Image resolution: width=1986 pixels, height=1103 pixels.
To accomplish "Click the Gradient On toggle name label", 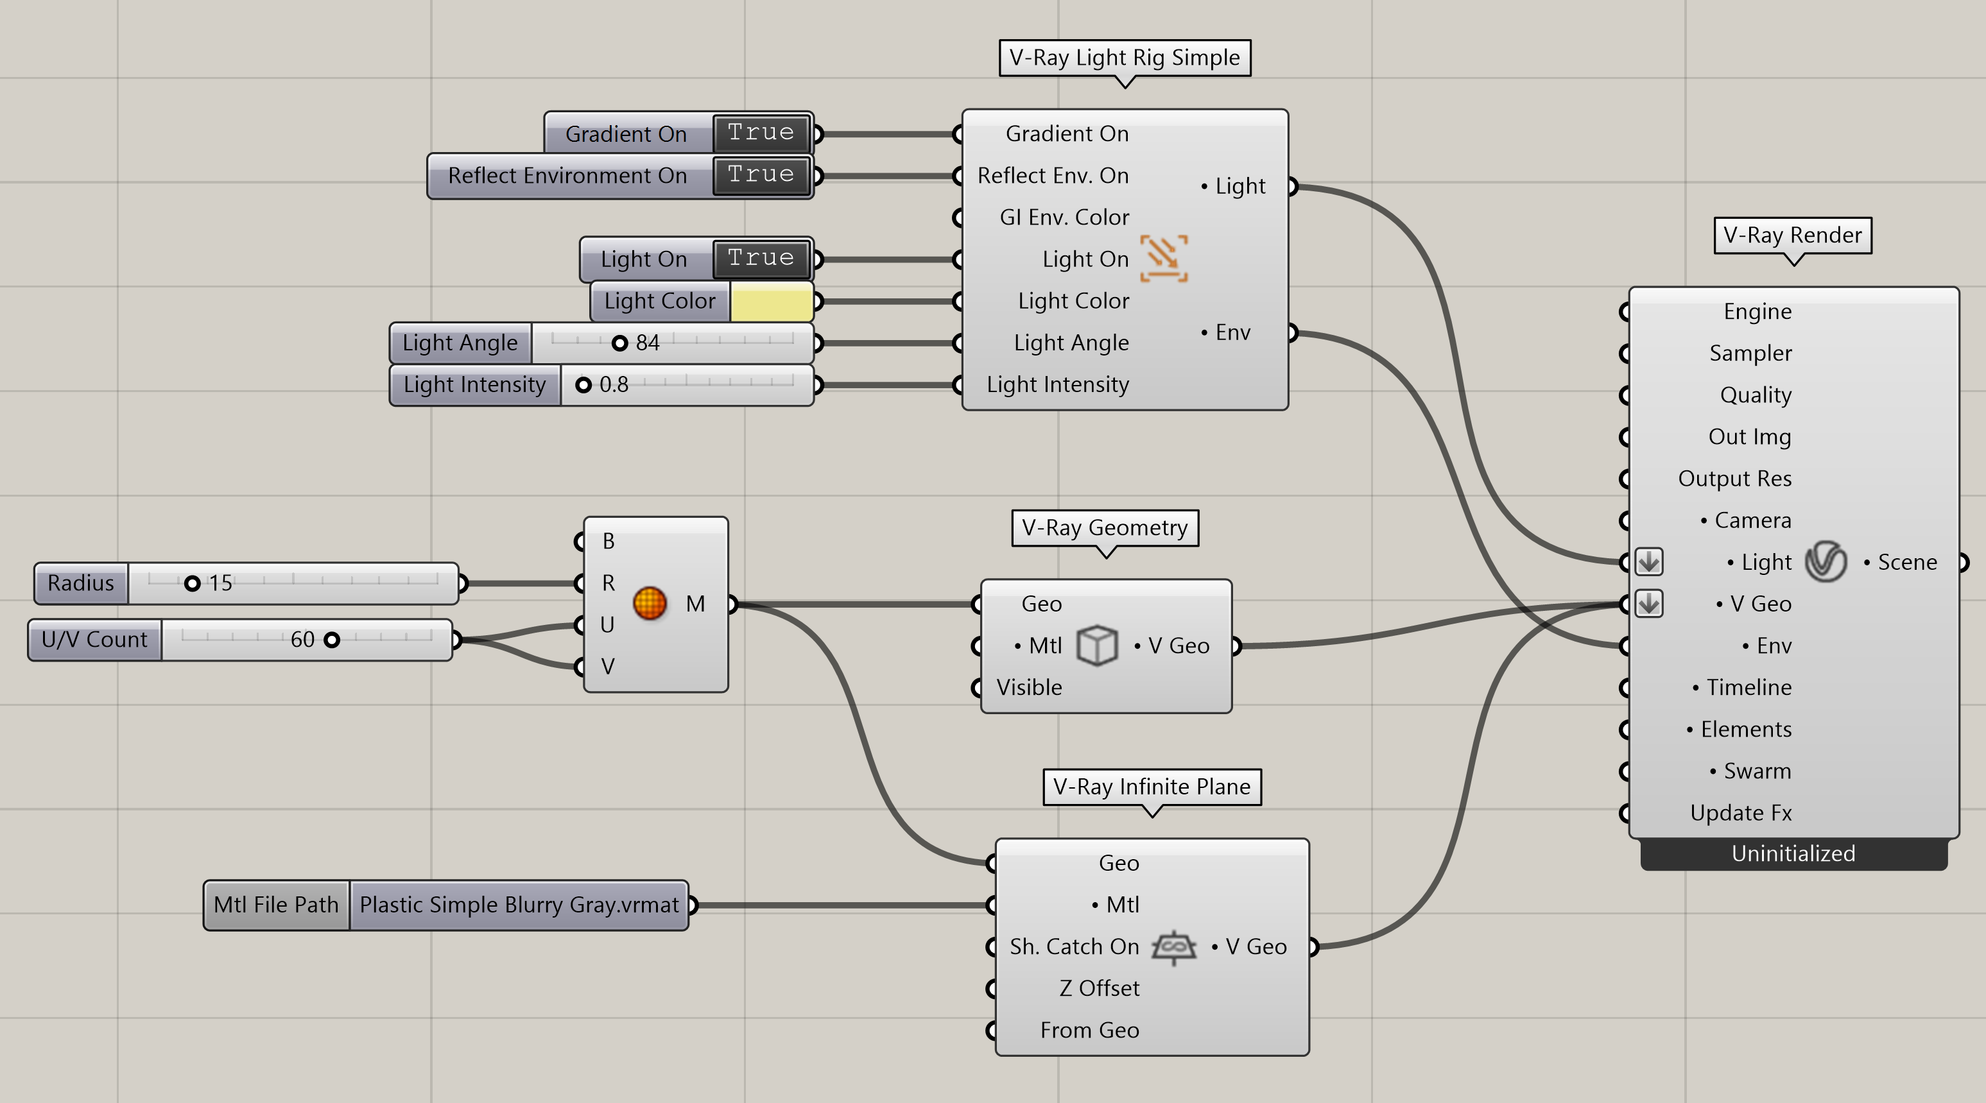I will (626, 134).
